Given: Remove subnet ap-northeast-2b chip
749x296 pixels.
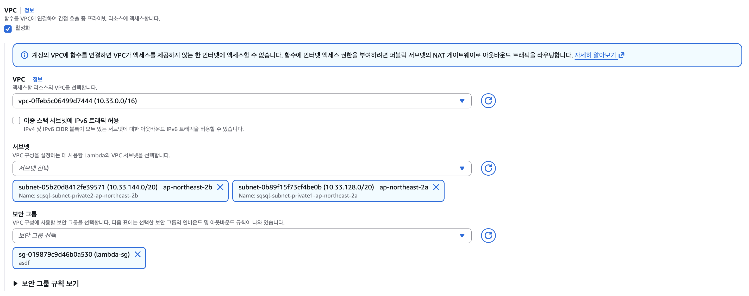Looking at the screenshot, I should (x=220, y=187).
